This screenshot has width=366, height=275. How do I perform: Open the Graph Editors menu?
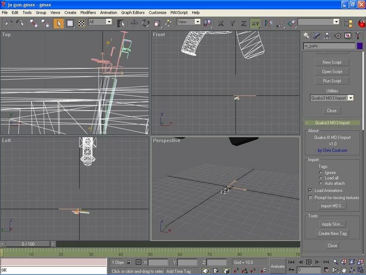pyautogui.click(x=133, y=13)
